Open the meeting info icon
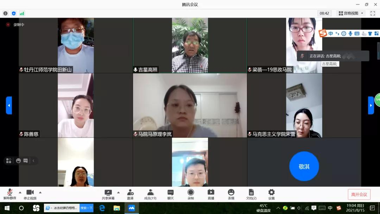 pyautogui.click(x=5, y=13)
